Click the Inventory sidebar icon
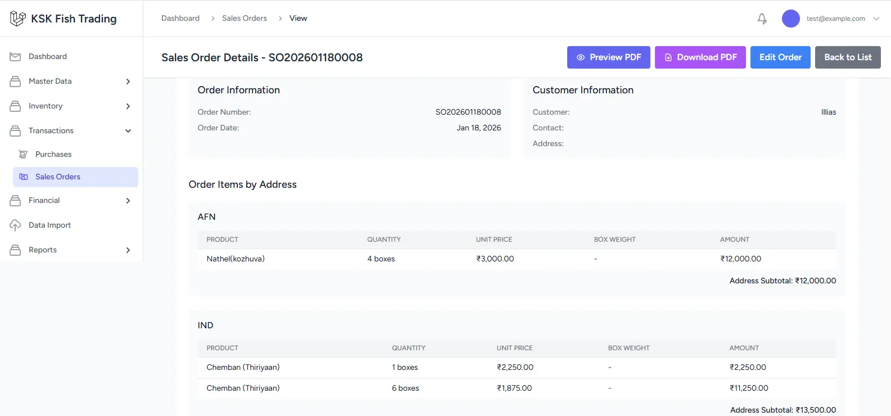The image size is (891, 416). [x=15, y=106]
